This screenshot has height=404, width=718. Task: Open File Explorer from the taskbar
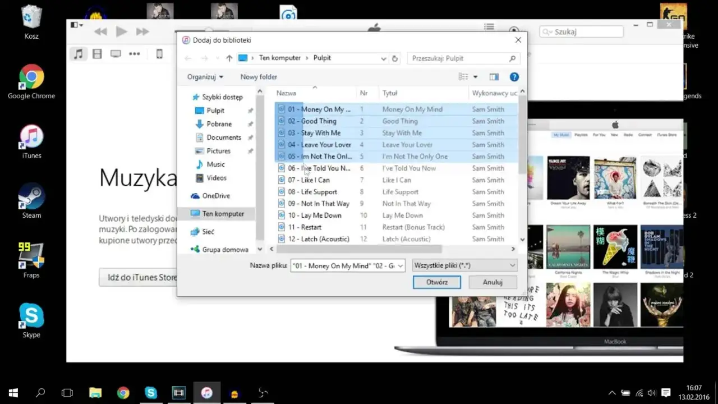click(95, 393)
